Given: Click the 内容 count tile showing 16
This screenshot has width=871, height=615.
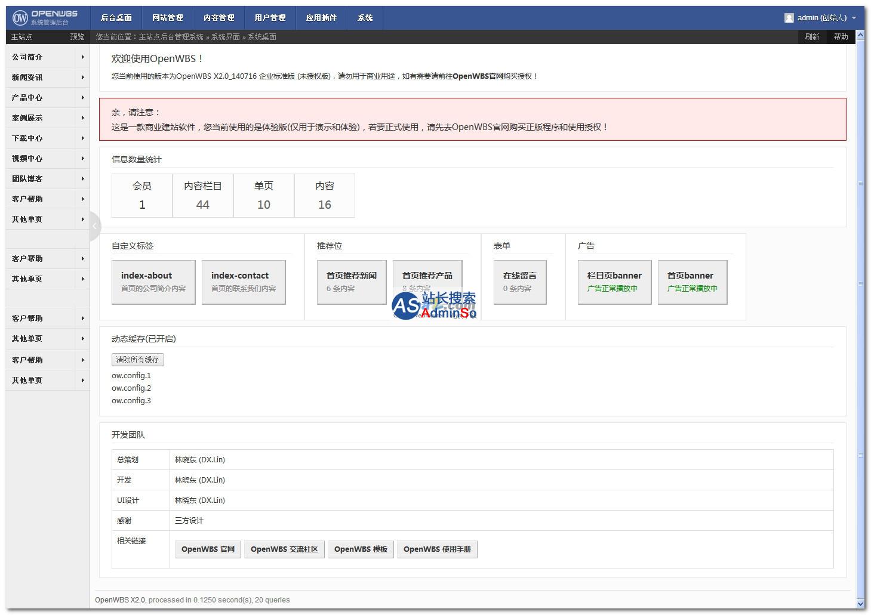Looking at the screenshot, I should (325, 196).
